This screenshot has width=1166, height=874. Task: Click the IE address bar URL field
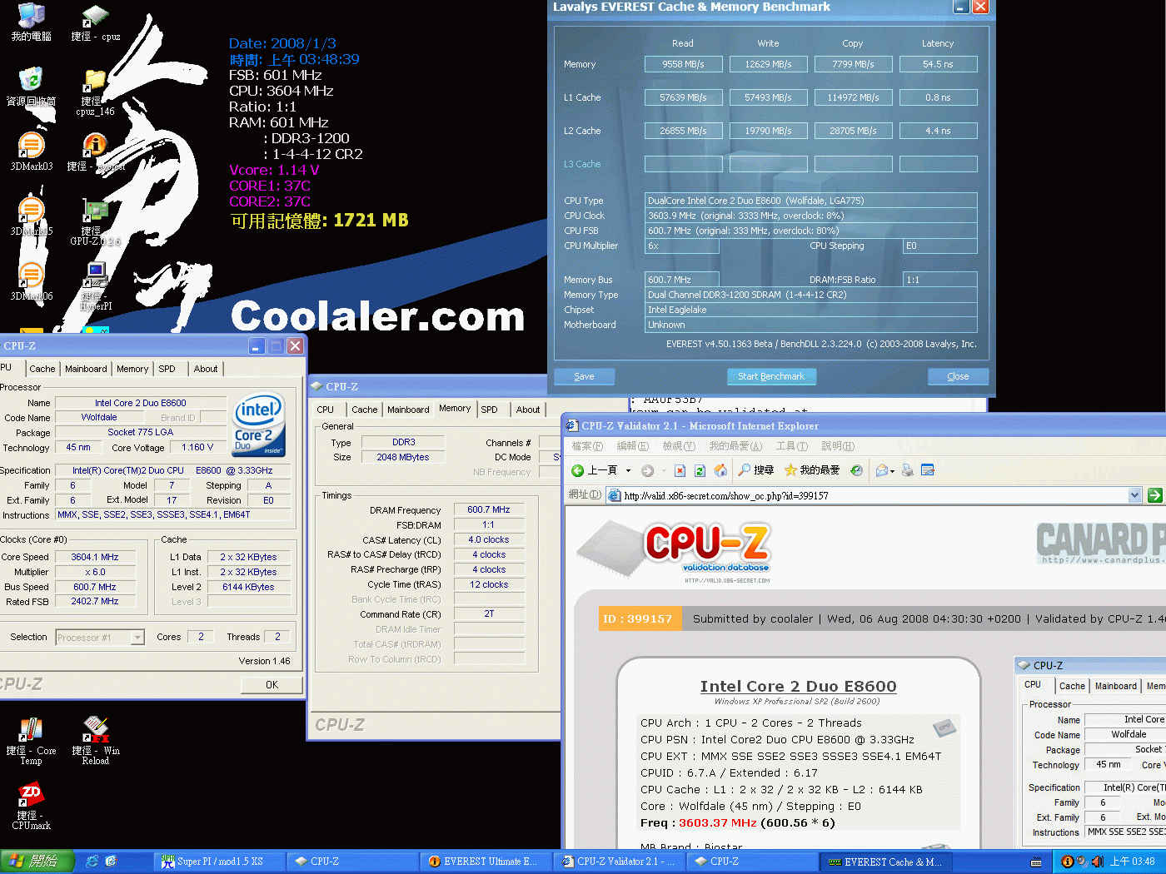click(x=873, y=495)
